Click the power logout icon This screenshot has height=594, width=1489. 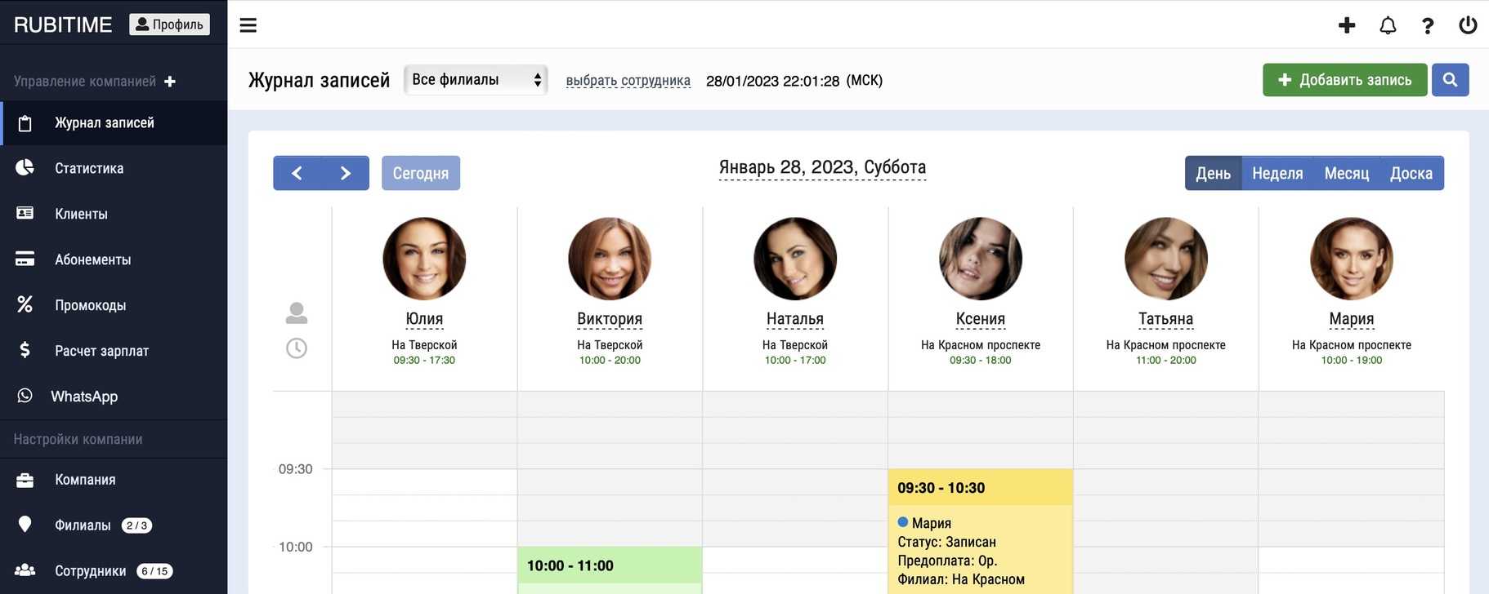point(1467,25)
